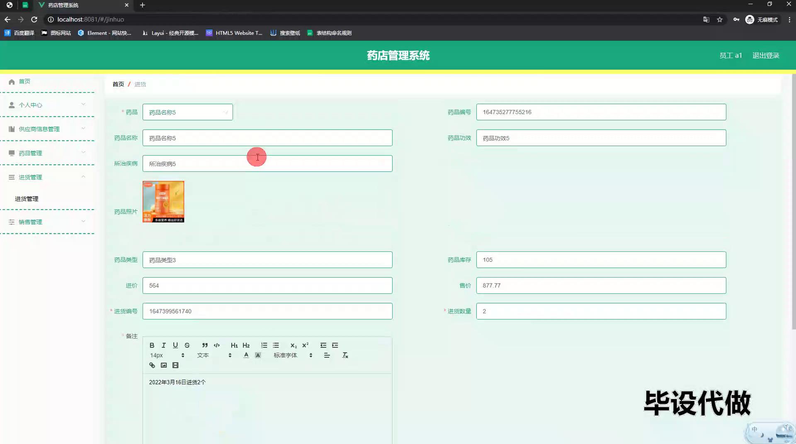The image size is (796, 444).
Task: Open the text alignment options
Action: coord(327,355)
